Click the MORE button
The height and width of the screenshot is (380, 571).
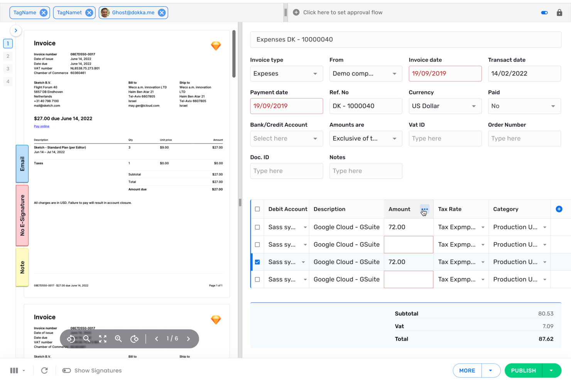pos(467,370)
